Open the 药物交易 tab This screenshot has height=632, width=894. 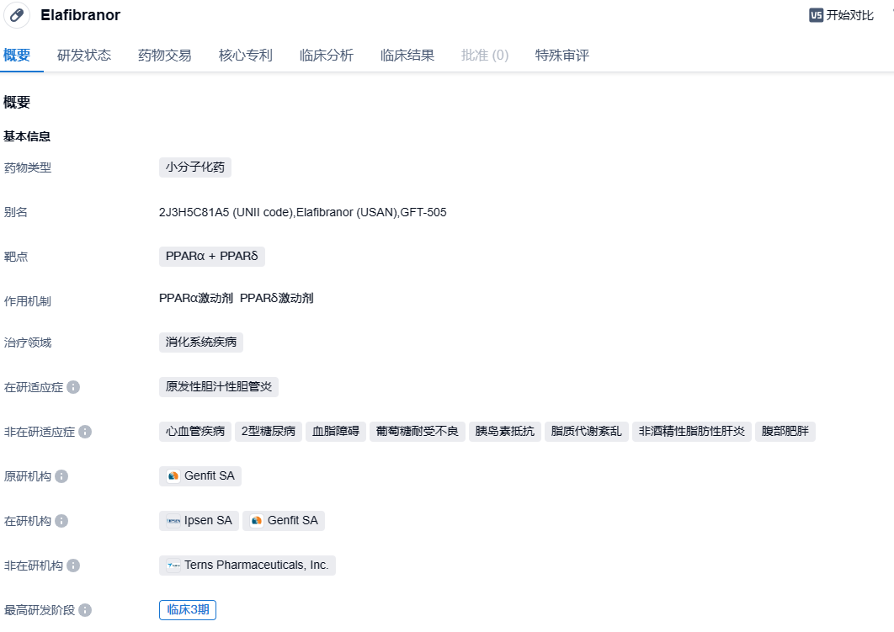coord(165,56)
